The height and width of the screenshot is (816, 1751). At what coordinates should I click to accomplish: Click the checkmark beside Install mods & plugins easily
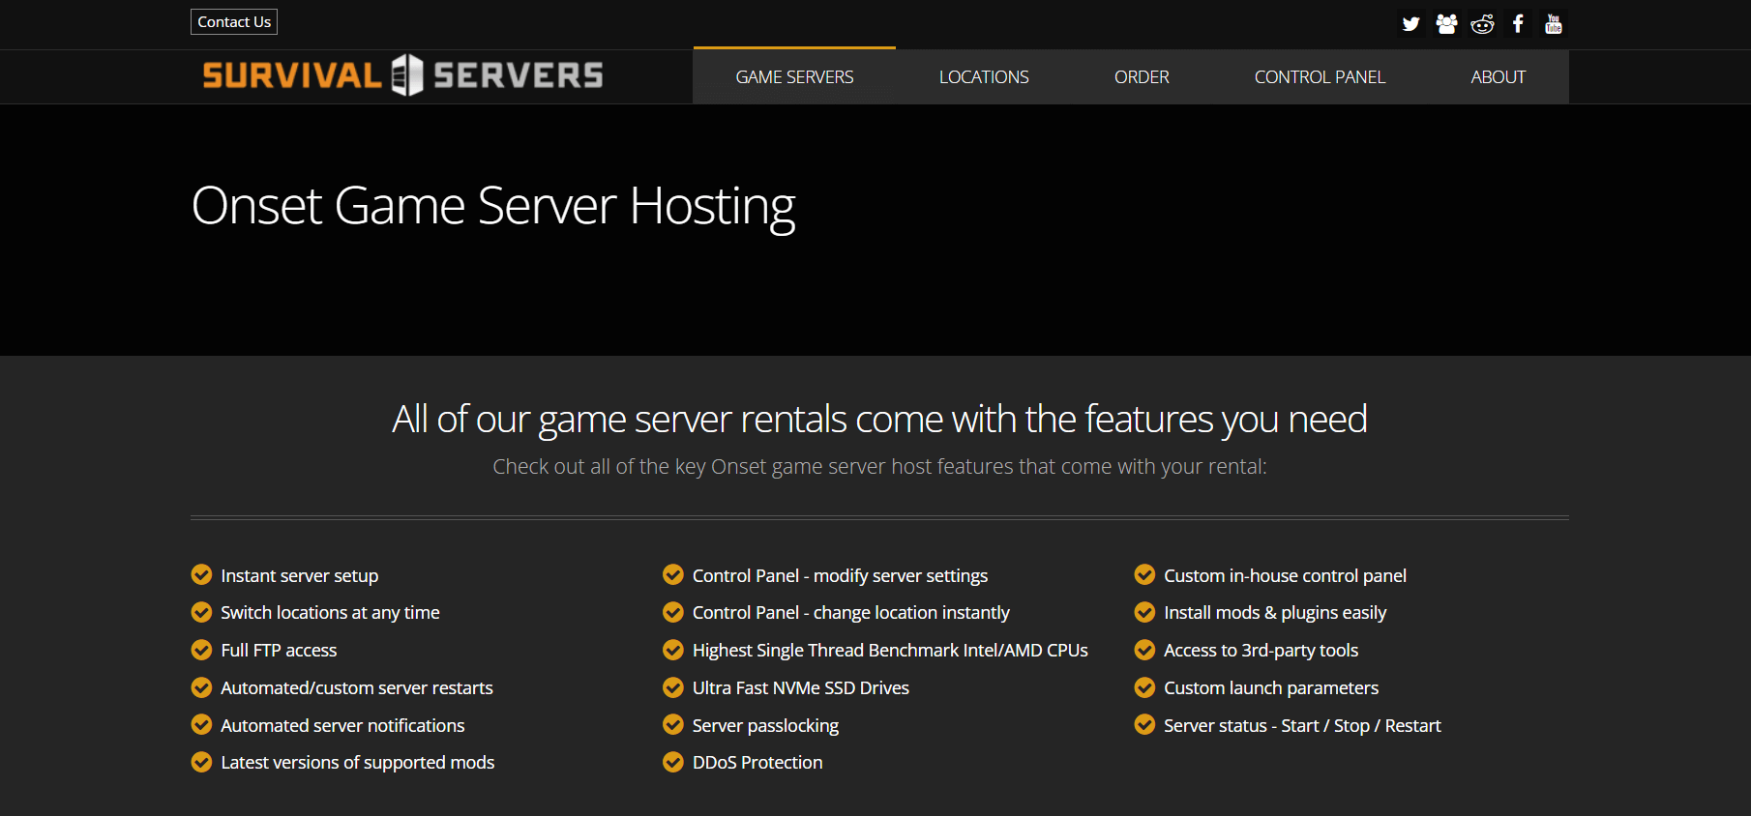[x=1144, y=612]
